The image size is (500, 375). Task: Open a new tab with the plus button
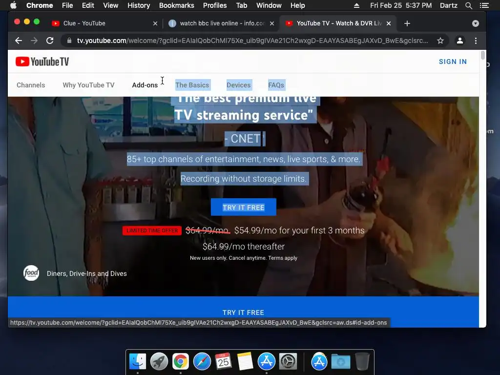407,23
